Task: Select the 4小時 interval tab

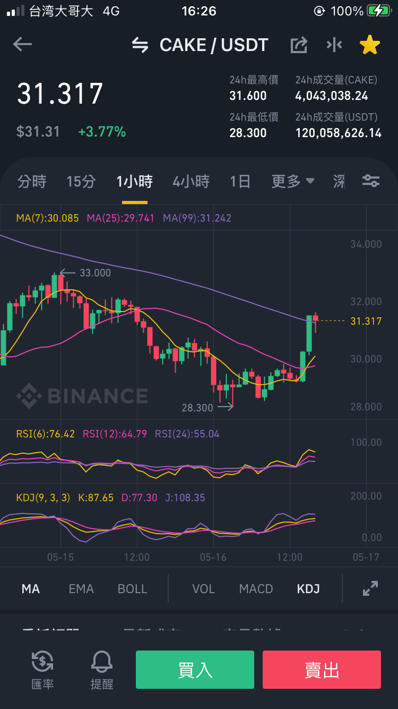Action: click(x=191, y=182)
